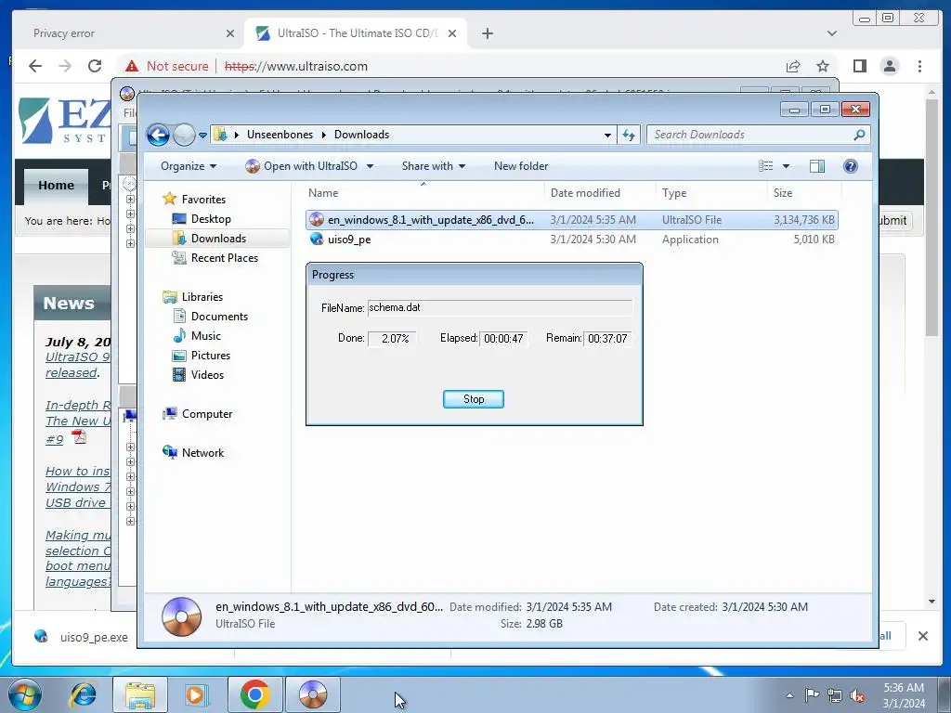Select Favorites in navigation pane

[x=194, y=200]
